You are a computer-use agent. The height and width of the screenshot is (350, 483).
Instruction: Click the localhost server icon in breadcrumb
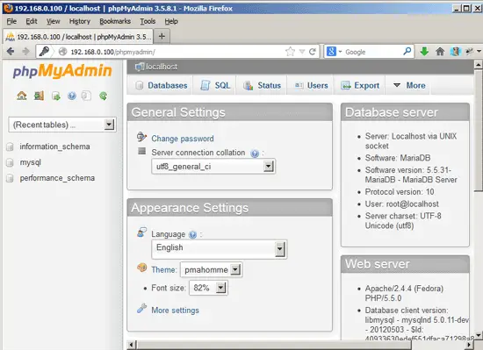140,67
